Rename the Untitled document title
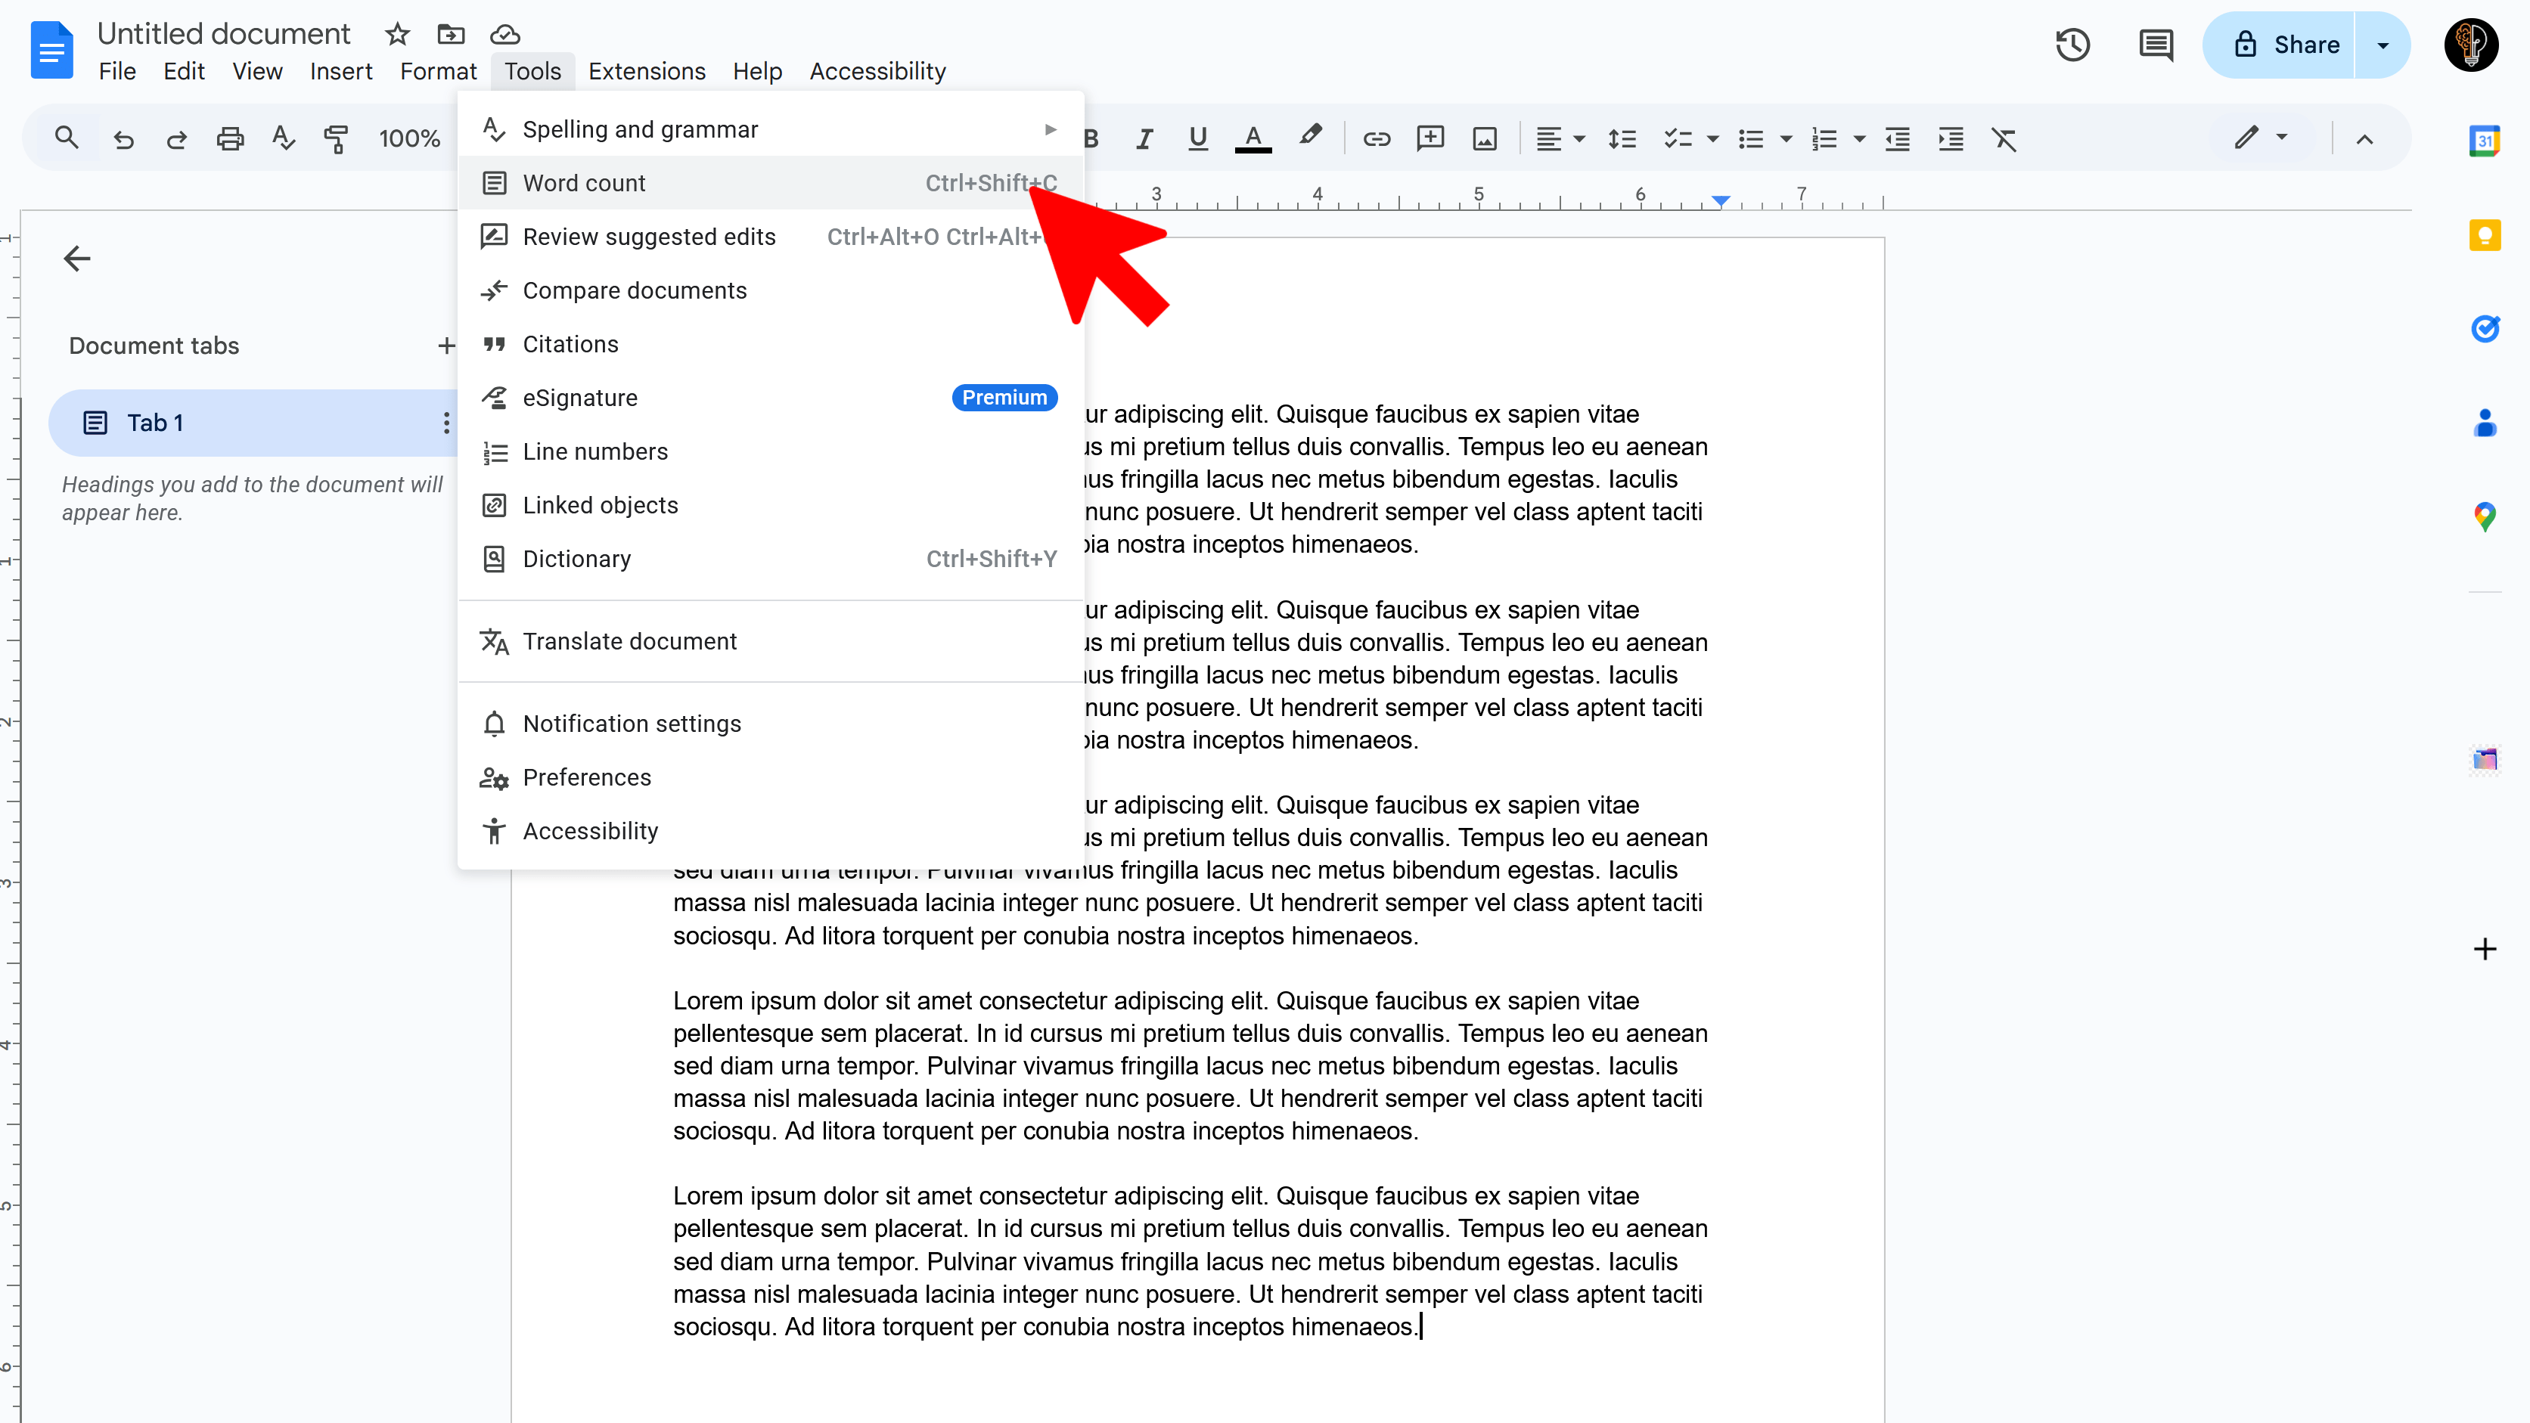 pos(223,33)
